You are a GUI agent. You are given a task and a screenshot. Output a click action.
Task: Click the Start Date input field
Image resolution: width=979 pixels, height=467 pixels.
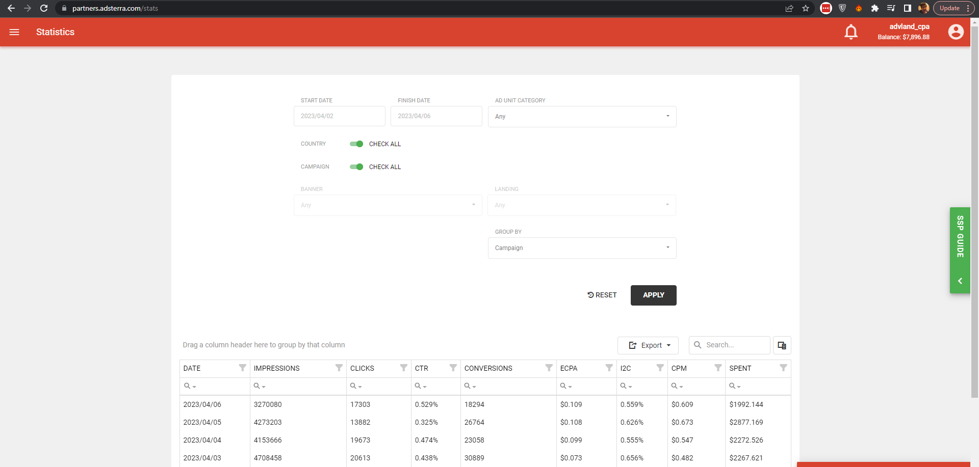(339, 116)
